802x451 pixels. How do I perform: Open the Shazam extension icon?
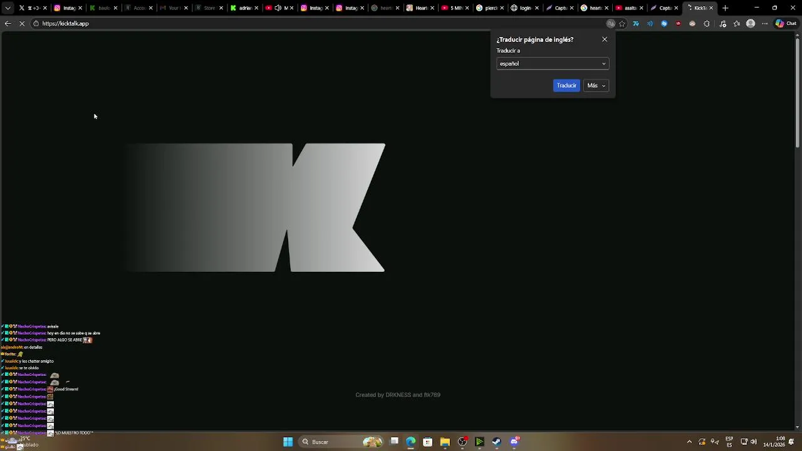[x=664, y=23]
